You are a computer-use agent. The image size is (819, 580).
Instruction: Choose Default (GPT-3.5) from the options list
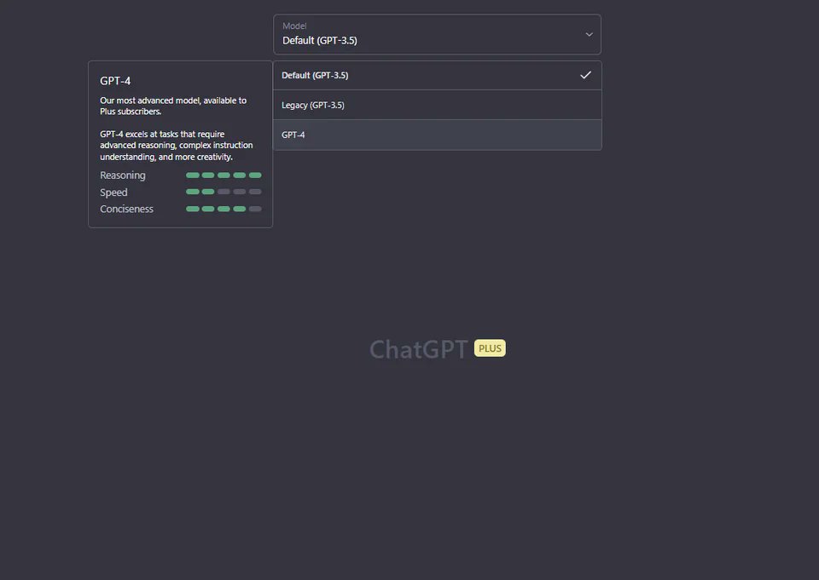(x=315, y=76)
